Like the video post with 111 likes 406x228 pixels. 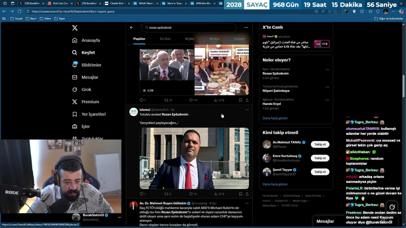click(x=193, y=100)
